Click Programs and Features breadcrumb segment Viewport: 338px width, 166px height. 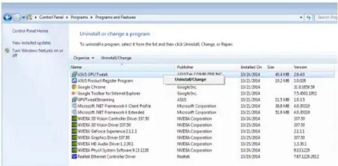tap(115, 18)
